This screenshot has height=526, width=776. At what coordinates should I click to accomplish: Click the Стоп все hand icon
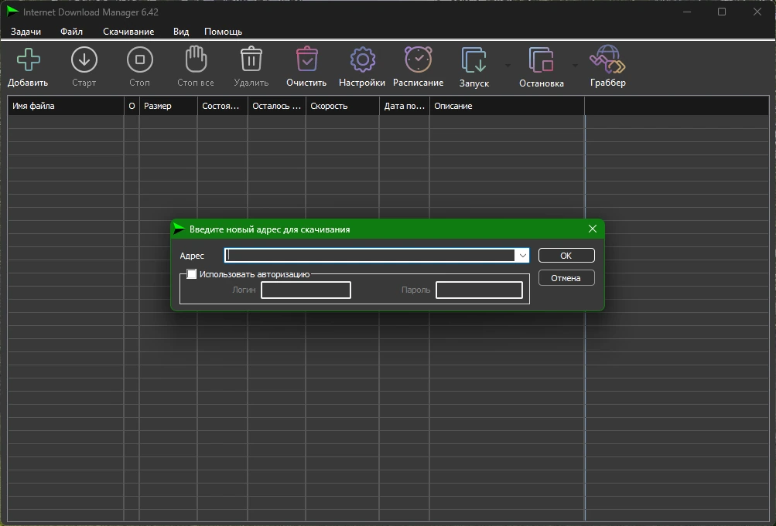click(x=196, y=59)
